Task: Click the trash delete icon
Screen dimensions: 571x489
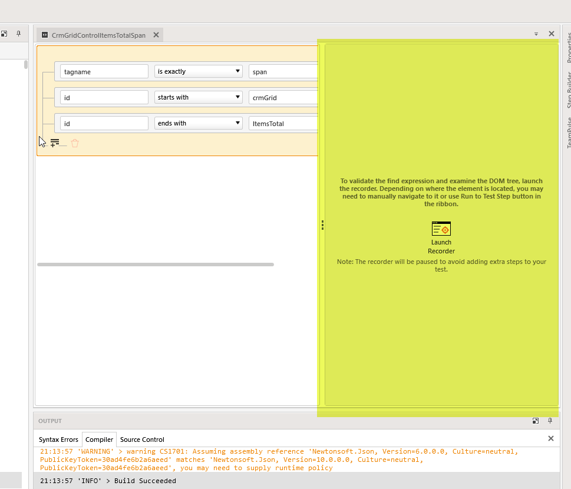Action: click(75, 143)
